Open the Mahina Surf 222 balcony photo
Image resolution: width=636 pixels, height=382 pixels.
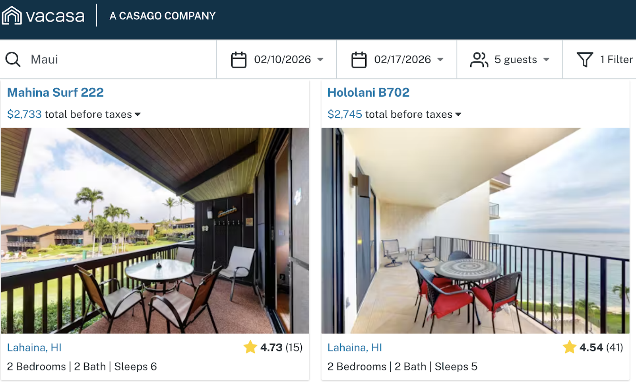pyautogui.click(x=155, y=231)
